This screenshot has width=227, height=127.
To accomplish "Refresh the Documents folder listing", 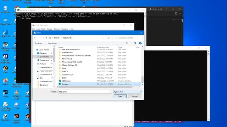I will [109, 38].
